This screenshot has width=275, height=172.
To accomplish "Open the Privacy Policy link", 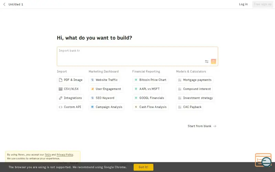I will pyautogui.click(x=65, y=154).
